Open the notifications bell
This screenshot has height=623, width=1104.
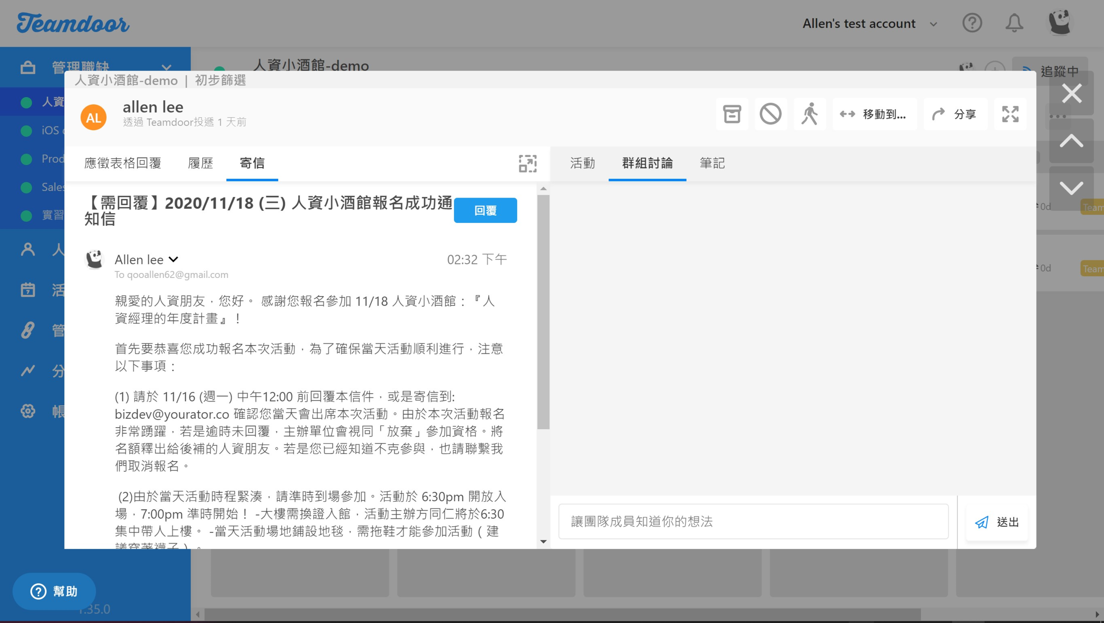tap(1014, 23)
